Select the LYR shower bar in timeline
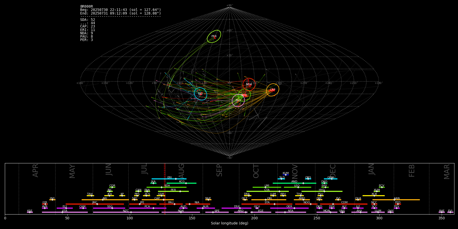The width and height of the screenshot is (458, 229). tap(45, 204)
